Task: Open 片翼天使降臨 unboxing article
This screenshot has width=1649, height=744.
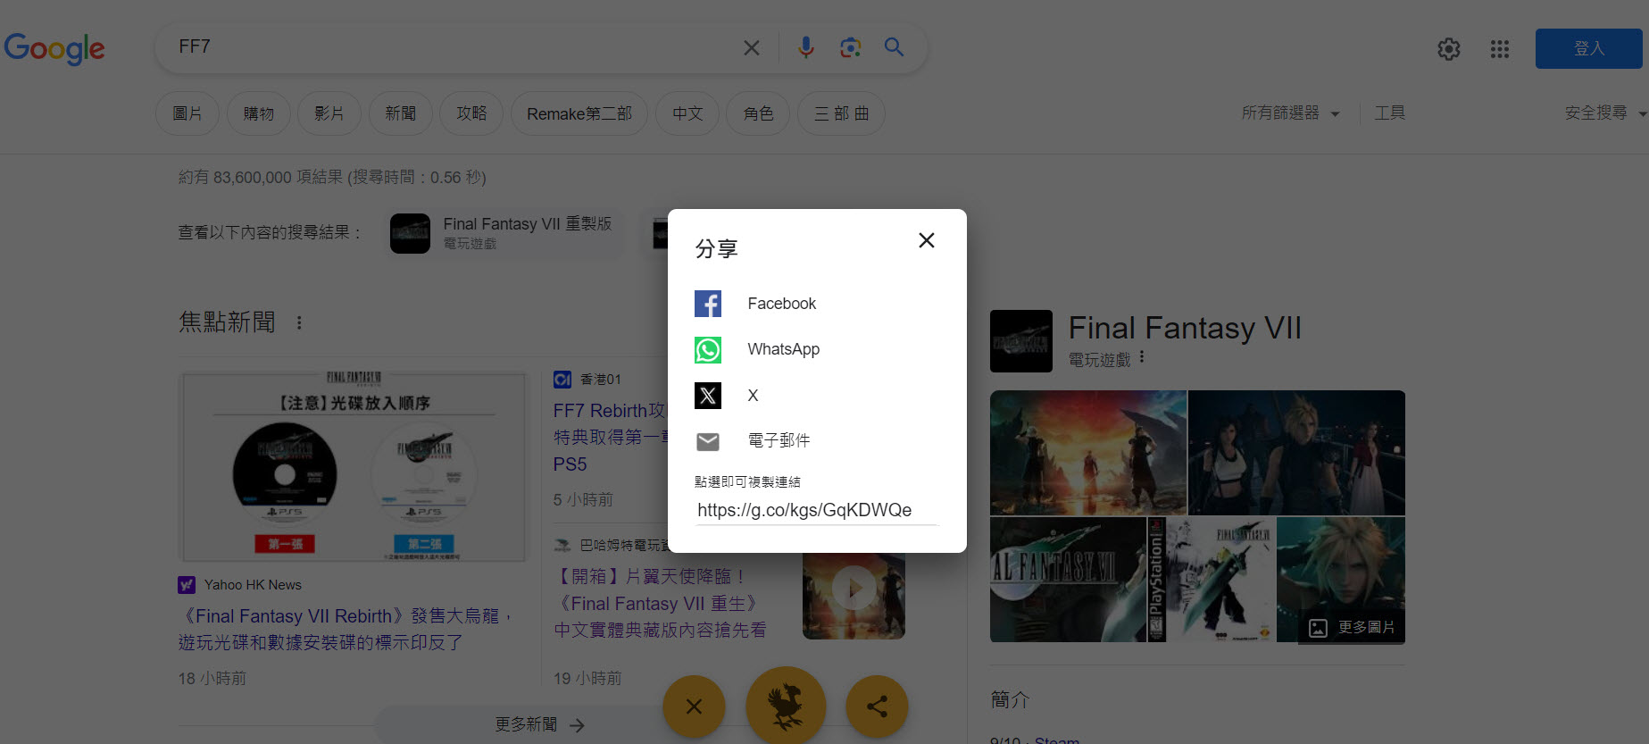Action: point(659,603)
